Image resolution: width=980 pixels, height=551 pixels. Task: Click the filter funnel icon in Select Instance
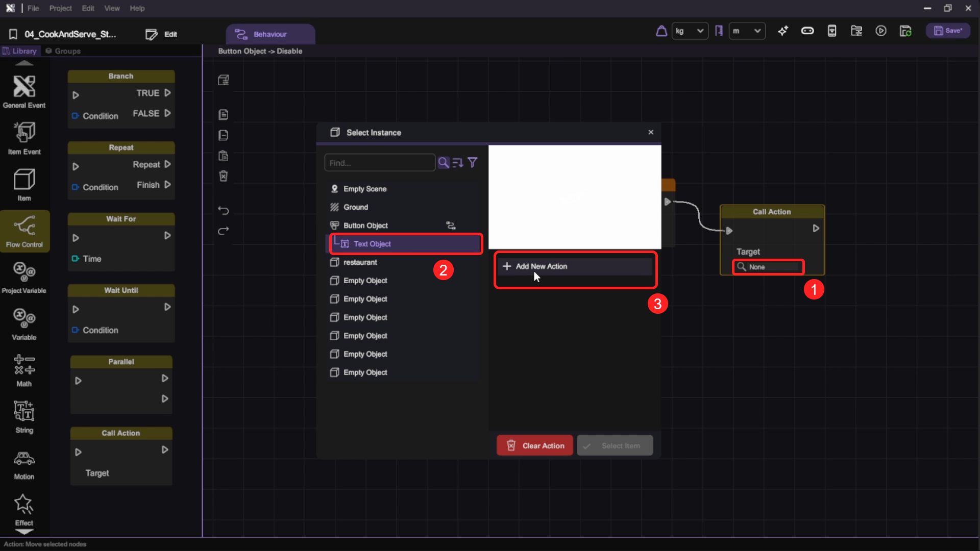click(x=473, y=163)
